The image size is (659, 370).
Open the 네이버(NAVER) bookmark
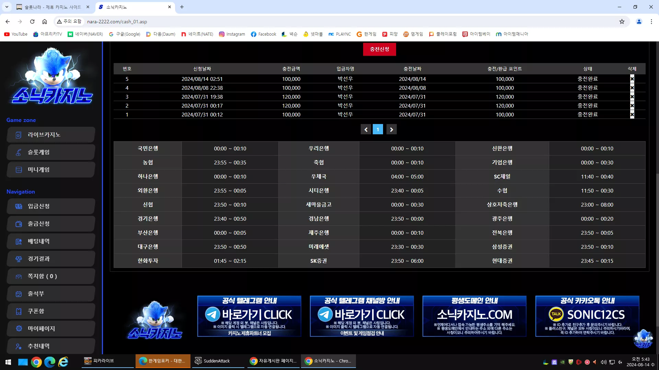coord(85,34)
